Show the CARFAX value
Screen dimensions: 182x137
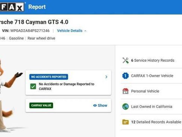coord(100,106)
